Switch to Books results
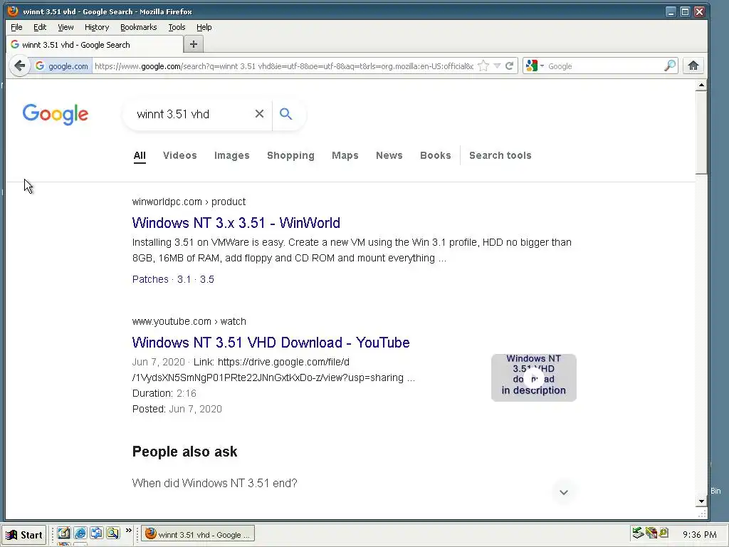This screenshot has width=729, height=547. (x=436, y=155)
